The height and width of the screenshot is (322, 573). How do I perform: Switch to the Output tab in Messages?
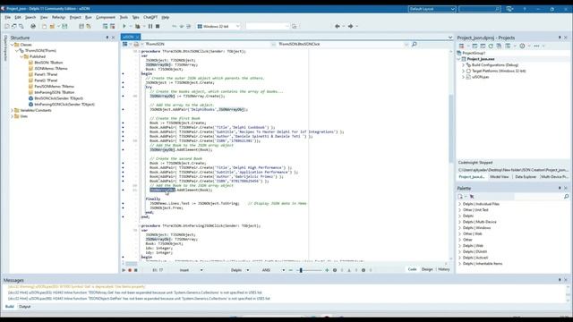tap(24, 307)
